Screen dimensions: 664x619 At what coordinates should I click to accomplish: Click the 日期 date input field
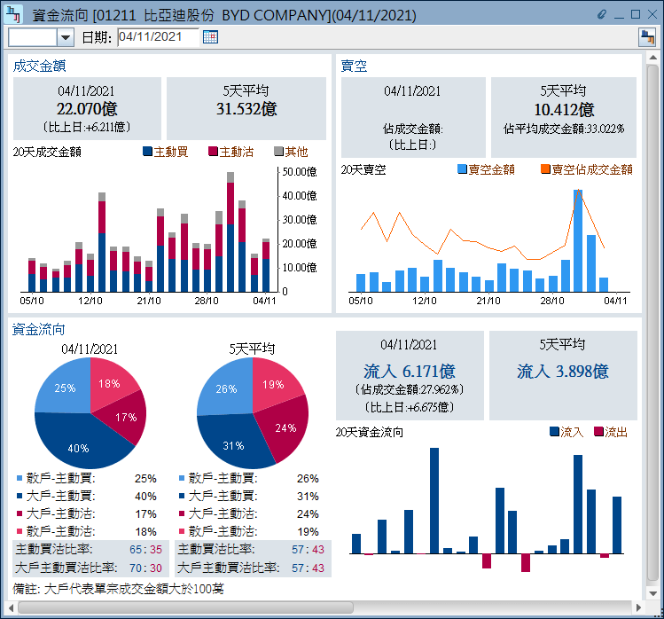[x=158, y=36]
